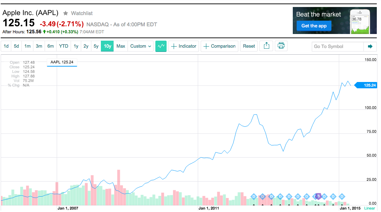Select the 1m time range
The image size is (381, 212).
(x=27, y=46)
